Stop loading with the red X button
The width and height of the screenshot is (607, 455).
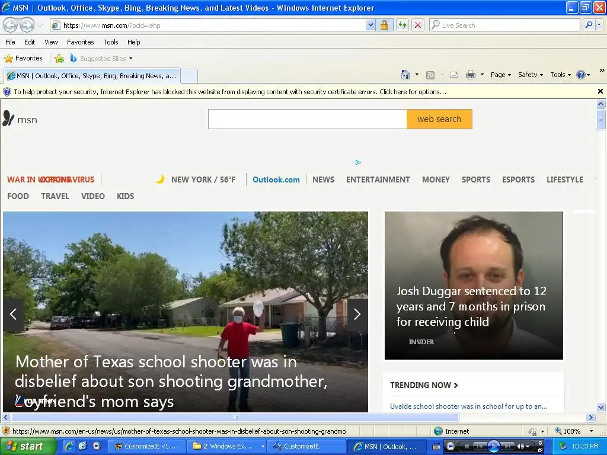(x=418, y=25)
